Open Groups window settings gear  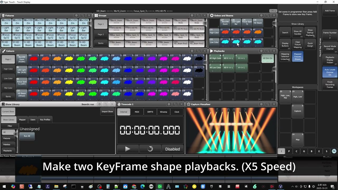[x=192, y=16]
